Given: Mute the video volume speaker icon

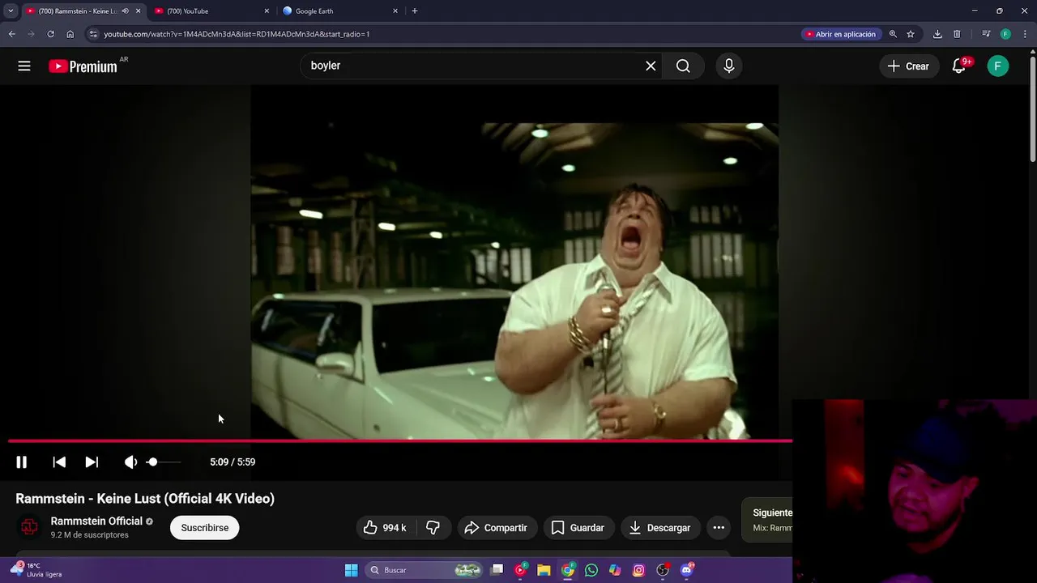Looking at the screenshot, I should pyautogui.click(x=130, y=462).
